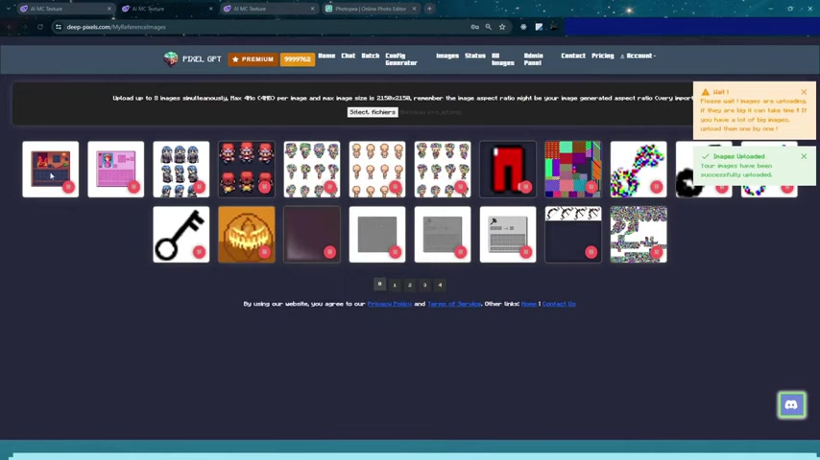
Task: Click the 9999762 credits counter
Action: coord(297,59)
